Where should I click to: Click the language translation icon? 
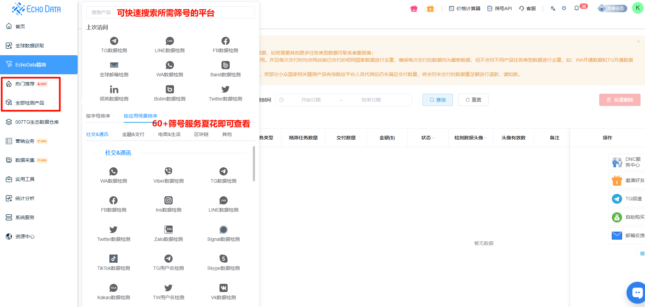[x=553, y=9]
